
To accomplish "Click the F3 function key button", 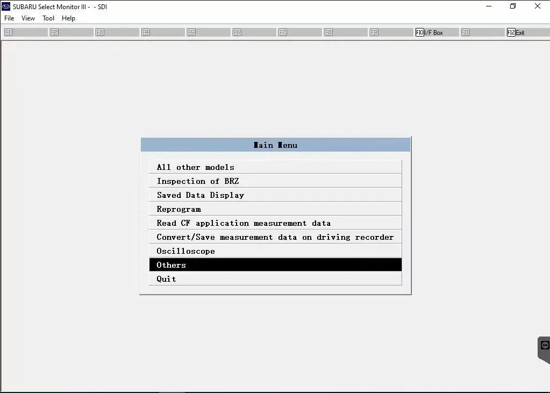I will (117, 33).
